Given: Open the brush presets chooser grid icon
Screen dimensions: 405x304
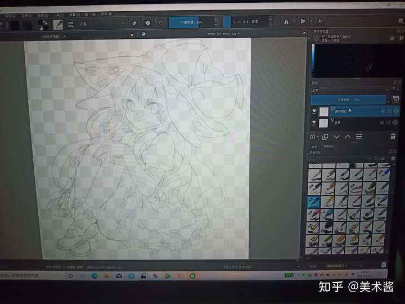Looking at the screenshot, I should point(71,24).
